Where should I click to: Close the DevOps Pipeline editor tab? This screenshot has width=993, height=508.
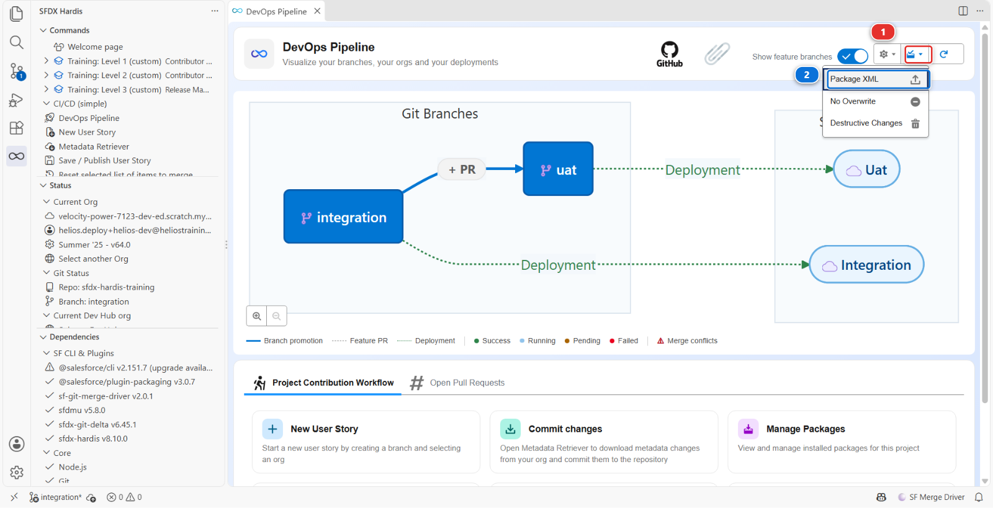pyautogui.click(x=317, y=11)
